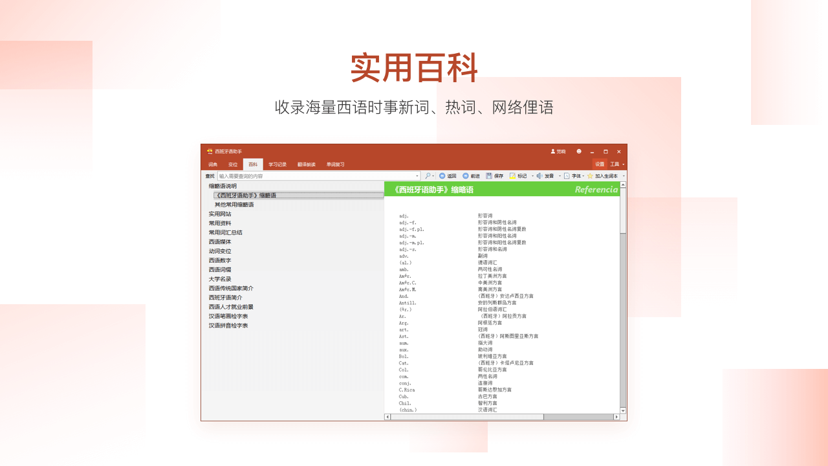This screenshot has width=828, height=466.
Task: Click the vertical scrollbar up arrow
Action: click(623, 184)
